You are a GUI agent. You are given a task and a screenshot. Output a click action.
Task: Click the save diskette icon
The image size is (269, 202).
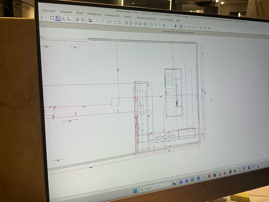[x=77, y=19]
